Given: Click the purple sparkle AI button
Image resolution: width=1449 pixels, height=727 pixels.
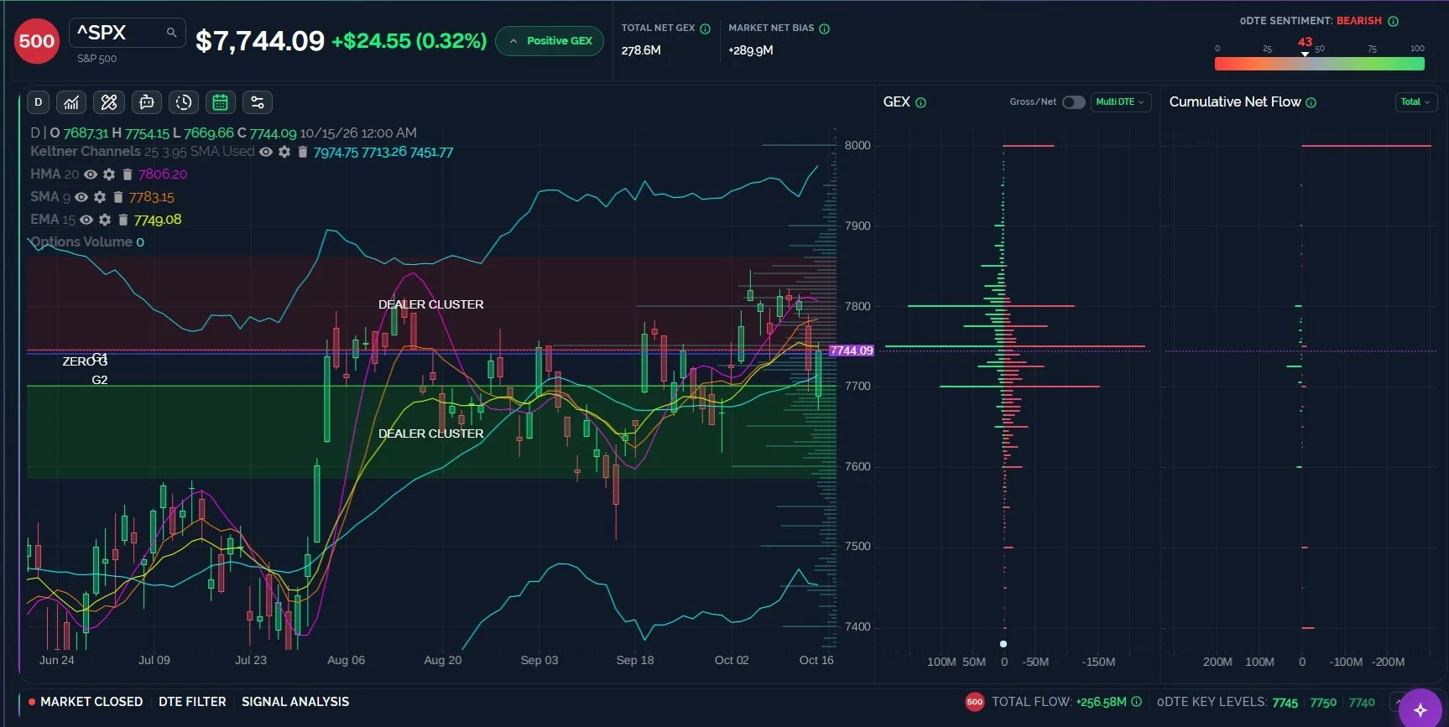Looking at the screenshot, I should coord(1420,709).
